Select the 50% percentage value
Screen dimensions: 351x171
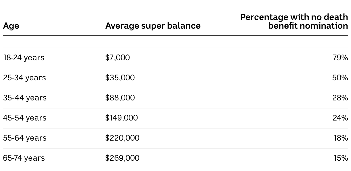340,78
